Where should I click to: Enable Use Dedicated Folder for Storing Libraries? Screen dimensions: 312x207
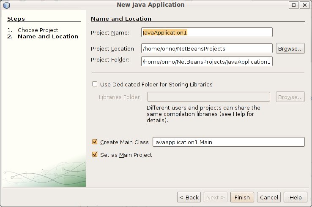(95, 84)
